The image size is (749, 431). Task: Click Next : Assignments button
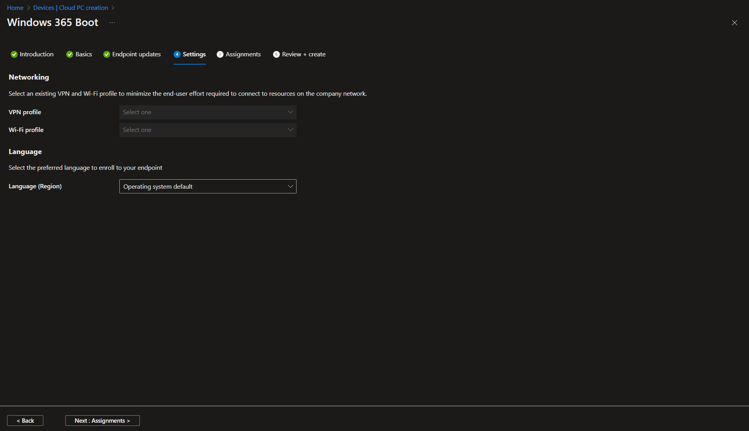(102, 421)
